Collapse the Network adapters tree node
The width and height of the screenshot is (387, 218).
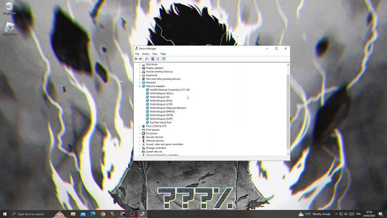pyautogui.click(x=140, y=86)
